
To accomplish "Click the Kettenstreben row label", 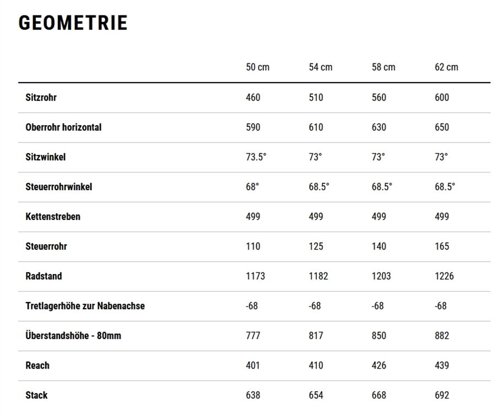I will 52,217.
